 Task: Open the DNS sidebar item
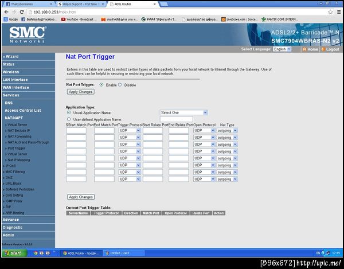pos(9,103)
